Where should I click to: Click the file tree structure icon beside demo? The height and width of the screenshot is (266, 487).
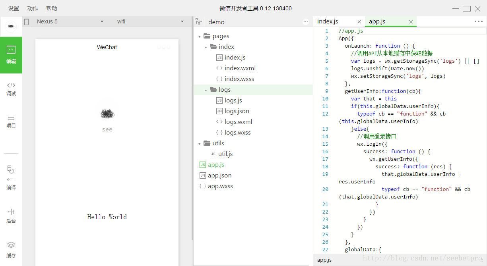[x=199, y=22]
